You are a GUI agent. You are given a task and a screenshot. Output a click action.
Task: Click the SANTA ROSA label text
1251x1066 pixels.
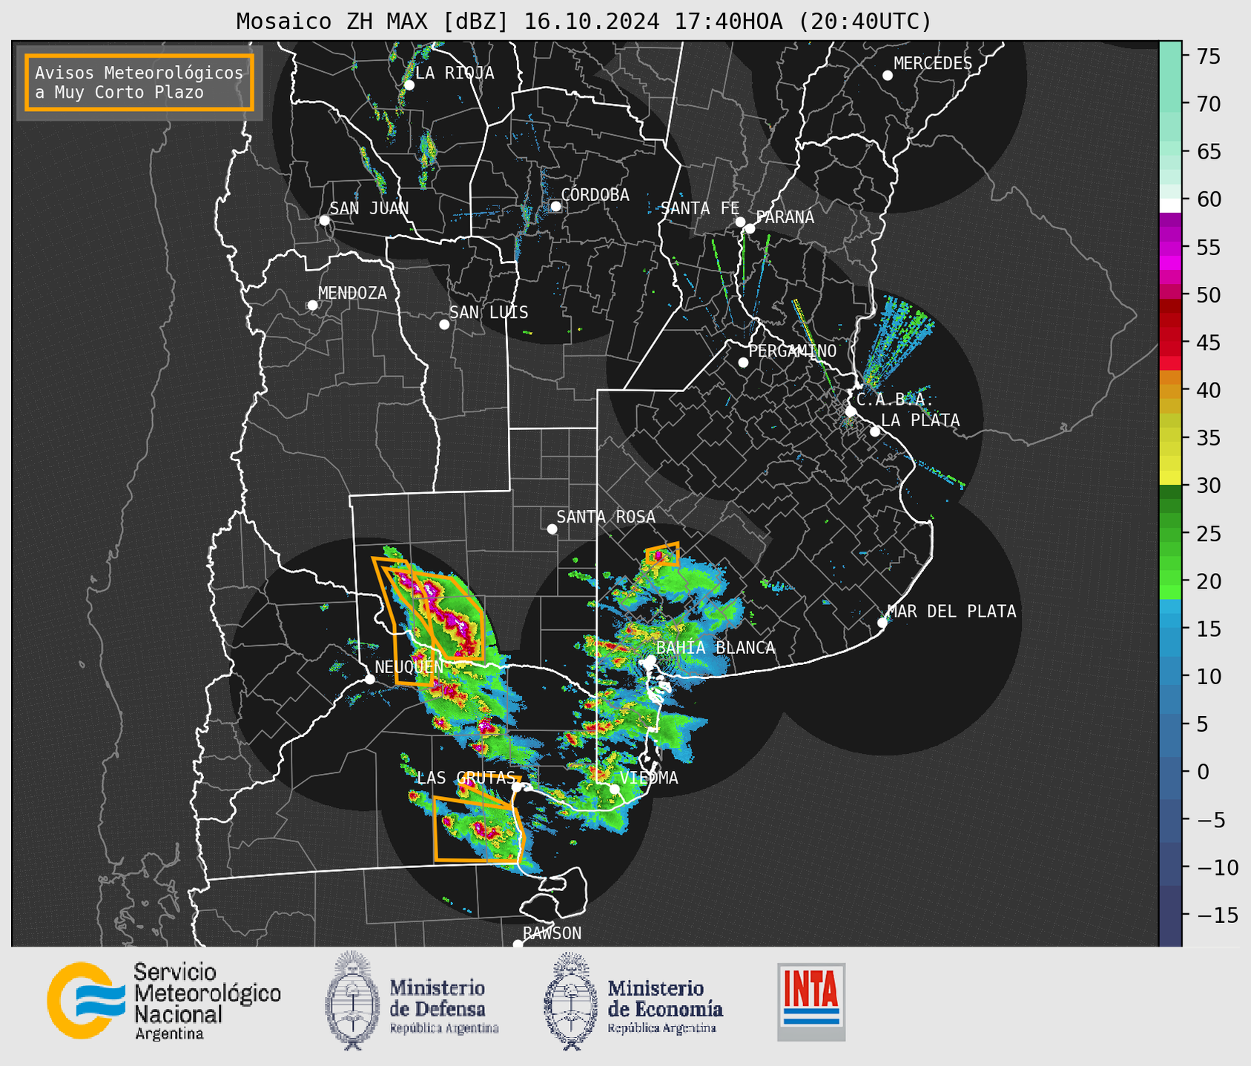(606, 517)
